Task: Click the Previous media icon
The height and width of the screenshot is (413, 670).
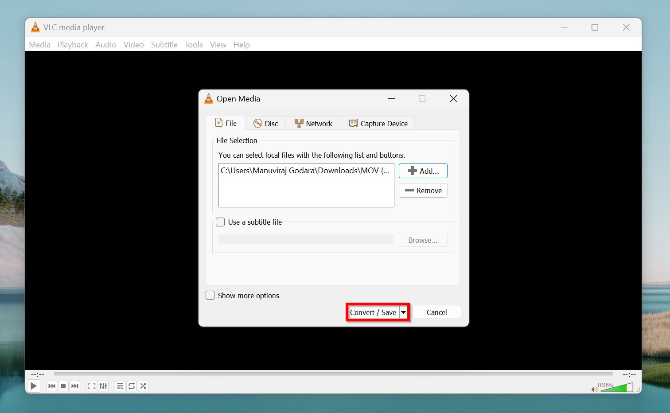Action: coord(52,386)
